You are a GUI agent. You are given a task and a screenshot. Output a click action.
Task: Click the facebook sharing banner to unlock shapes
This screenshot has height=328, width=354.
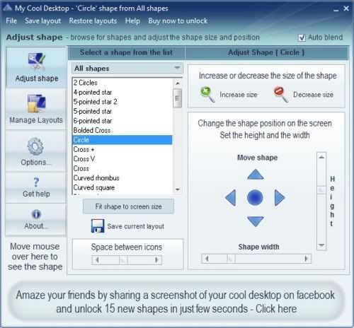pyautogui.click(x=177, y=302)
